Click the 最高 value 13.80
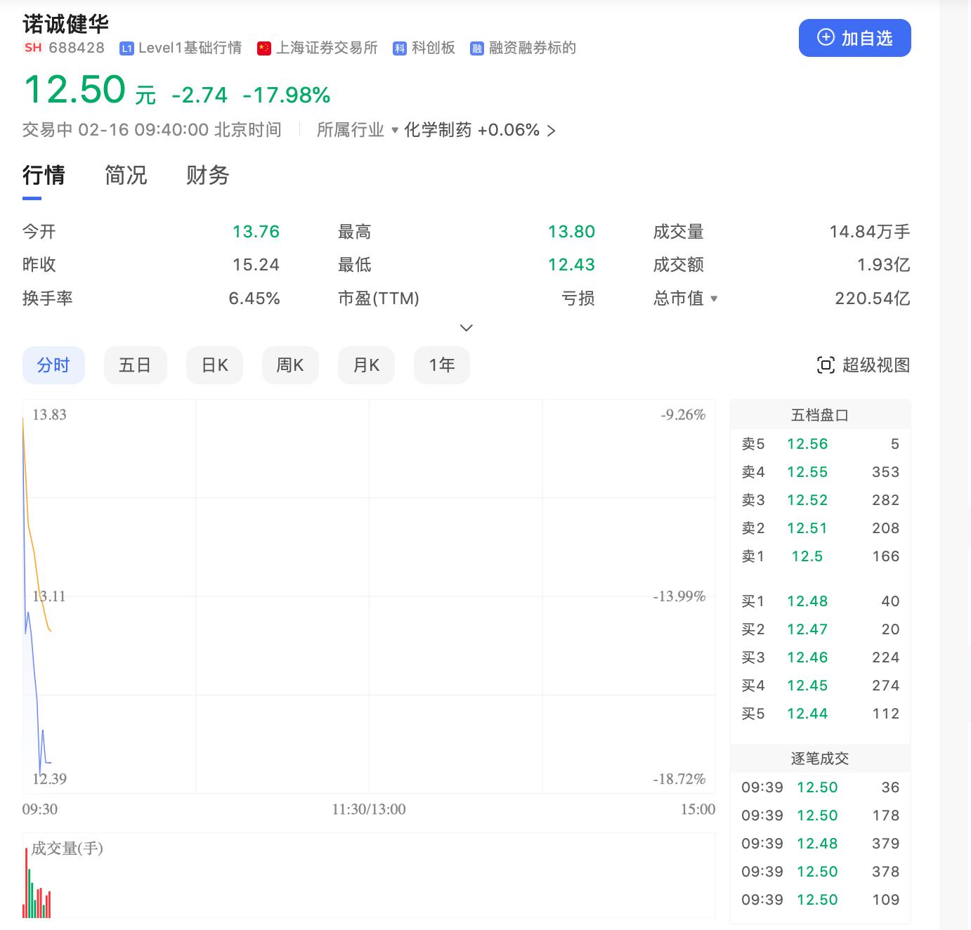The width and height of the screenshot is (971, 930). [571, 232]
